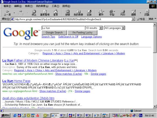Click the grayed 下一頁 forward button
This screenshot has width=157, height=118.
tap(21, 13)
